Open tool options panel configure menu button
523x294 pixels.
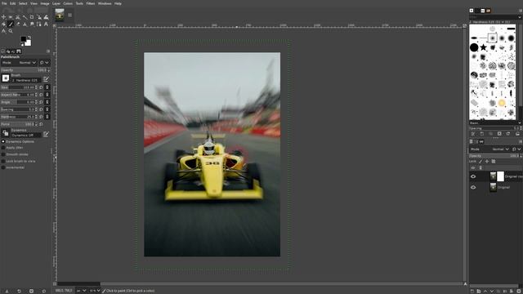[48, 51]
